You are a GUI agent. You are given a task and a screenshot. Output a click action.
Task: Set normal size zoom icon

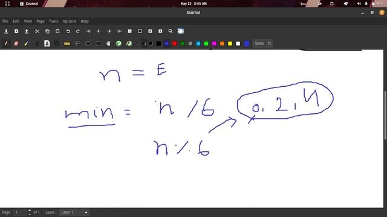point(160,31)
